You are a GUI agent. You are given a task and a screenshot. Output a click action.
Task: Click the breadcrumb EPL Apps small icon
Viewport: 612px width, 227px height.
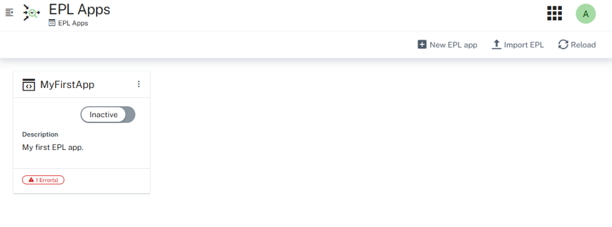pyautogui.click(x=52, y=23)
